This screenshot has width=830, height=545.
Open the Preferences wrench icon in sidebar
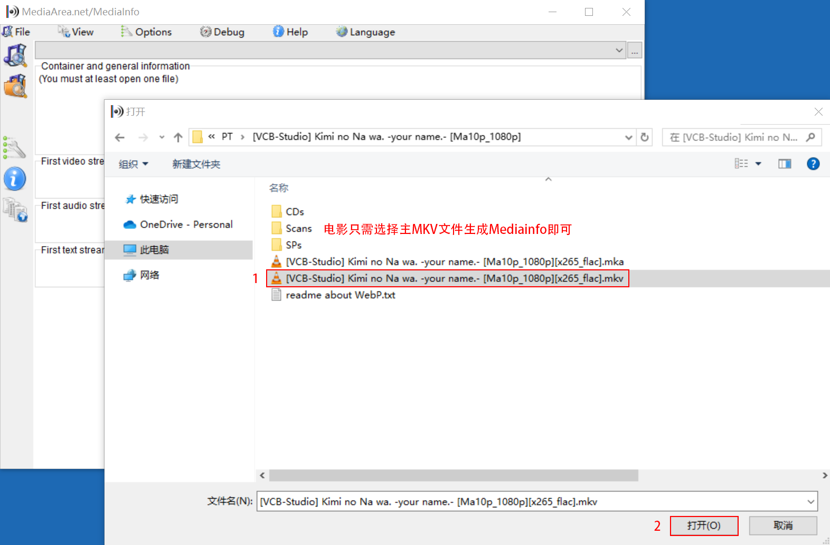click(x=14, y=148)
